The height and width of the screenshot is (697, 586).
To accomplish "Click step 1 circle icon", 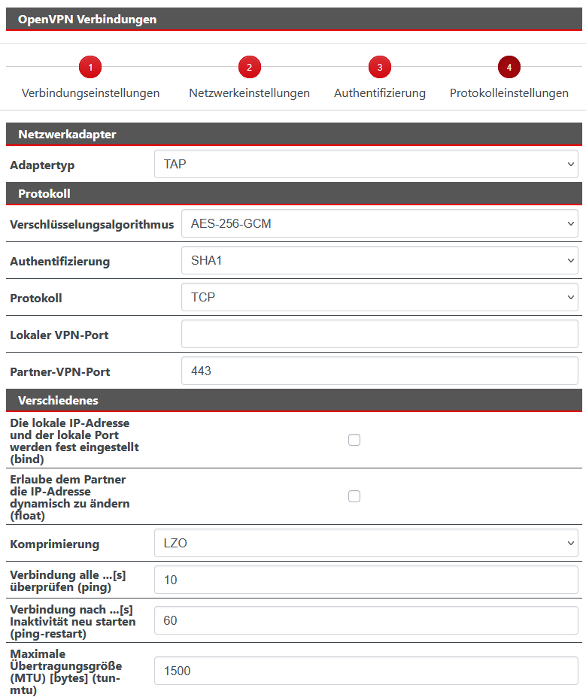I will coord(90,68).
